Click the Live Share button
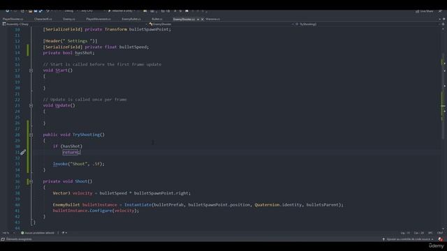The height and width of the screenshot is (251, 447). tap(424, 11)
